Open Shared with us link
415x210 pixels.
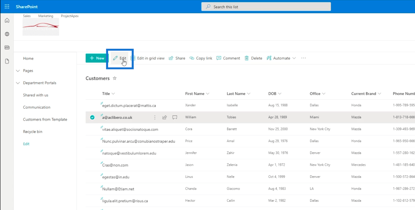(x=36, y=95)
